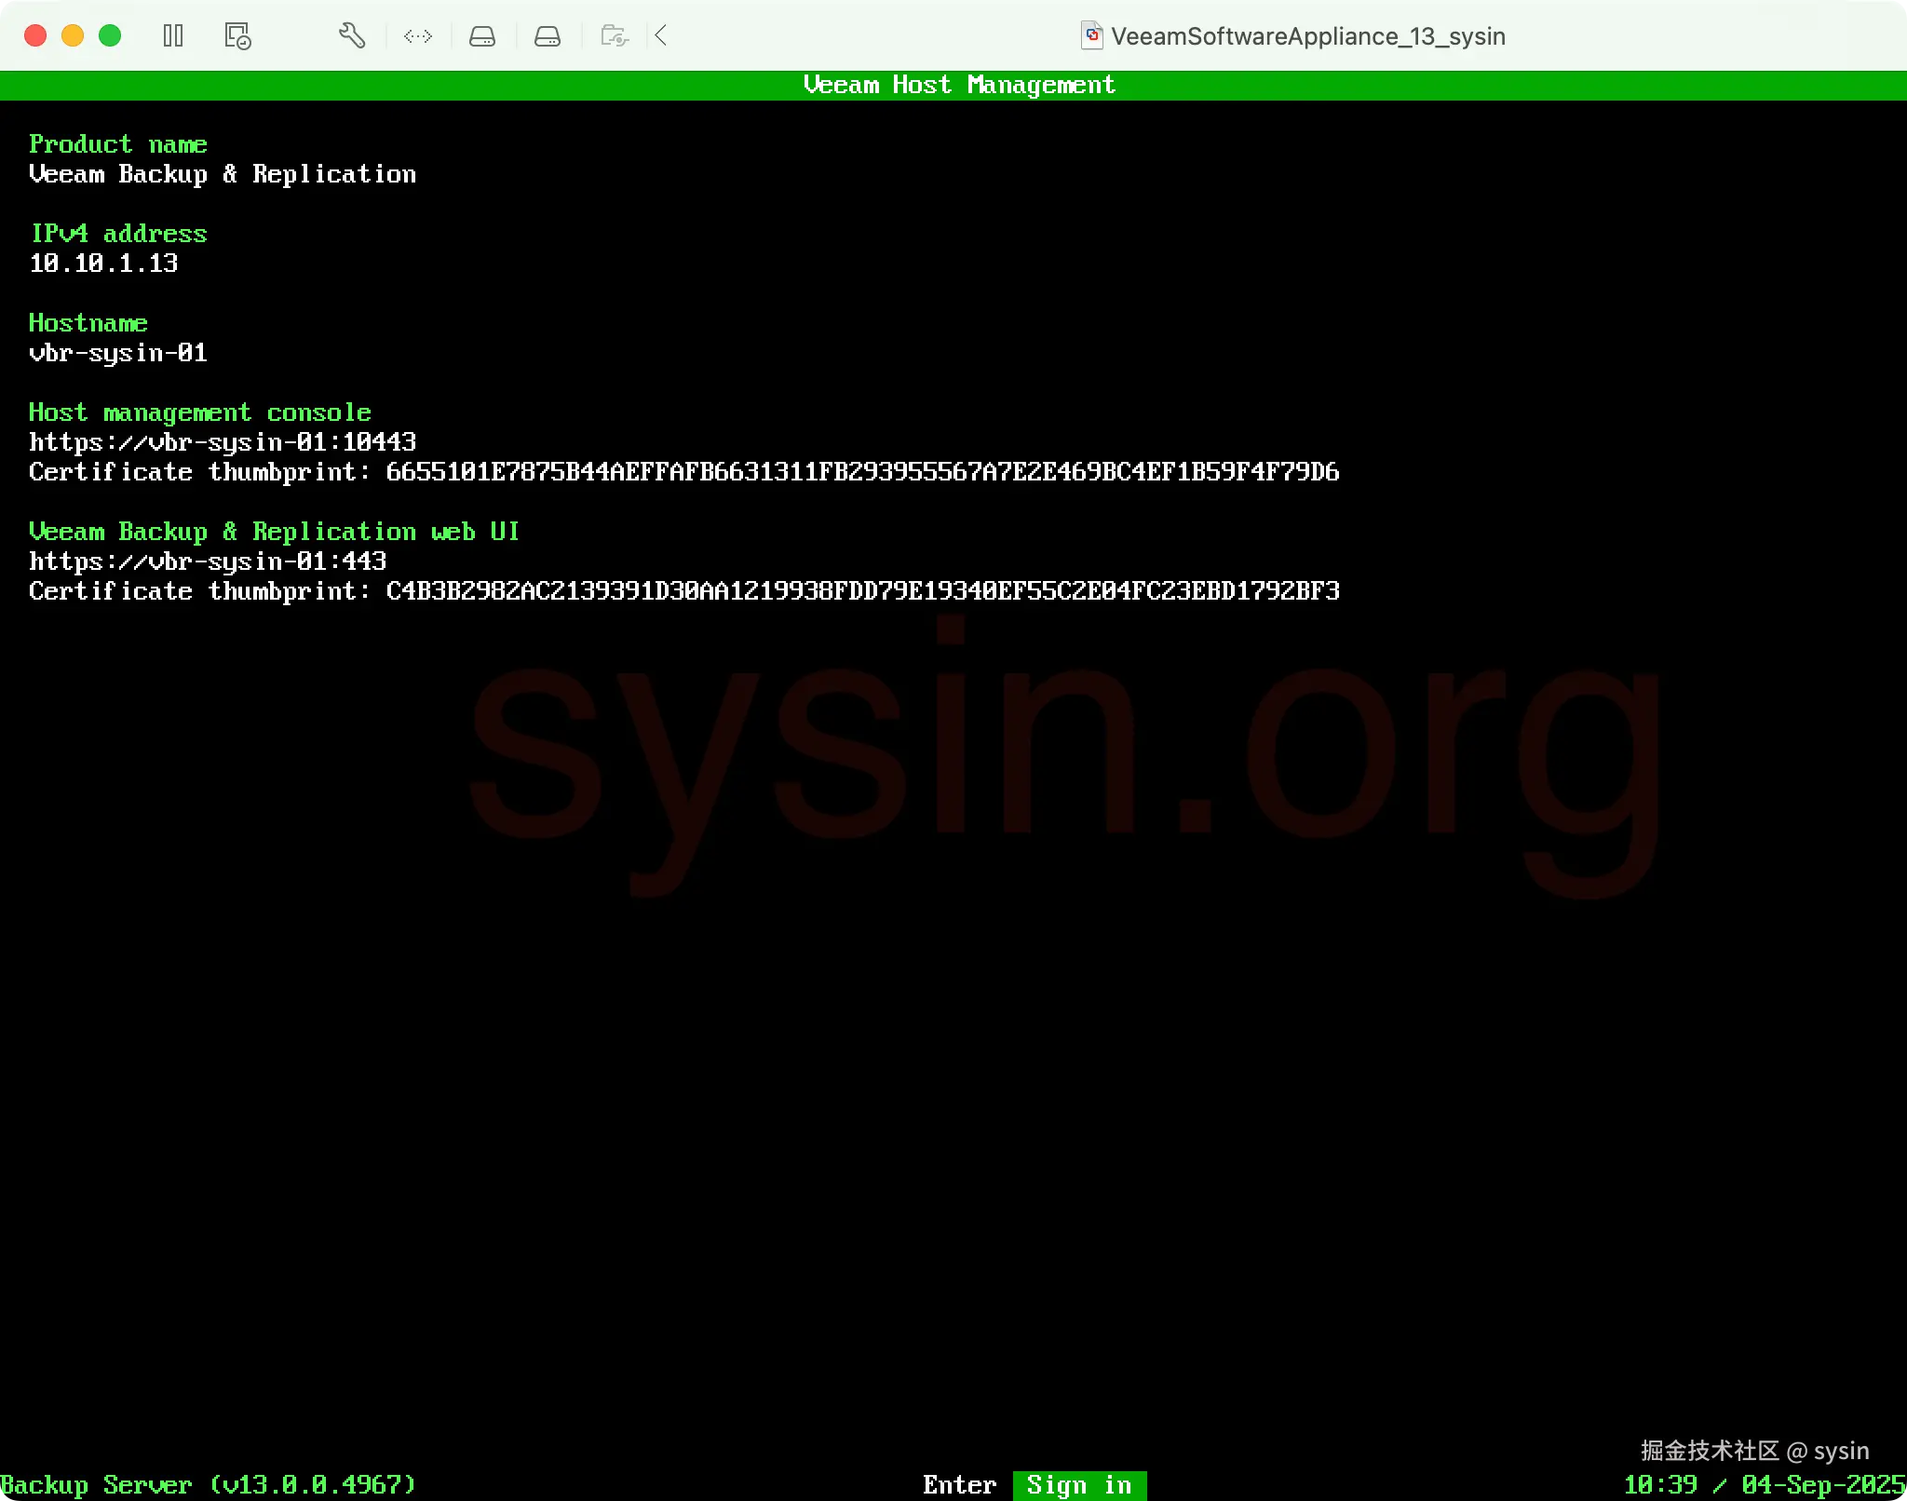Open the VM settings wrench icon
1907x1501 pixels.
point(351,36)
